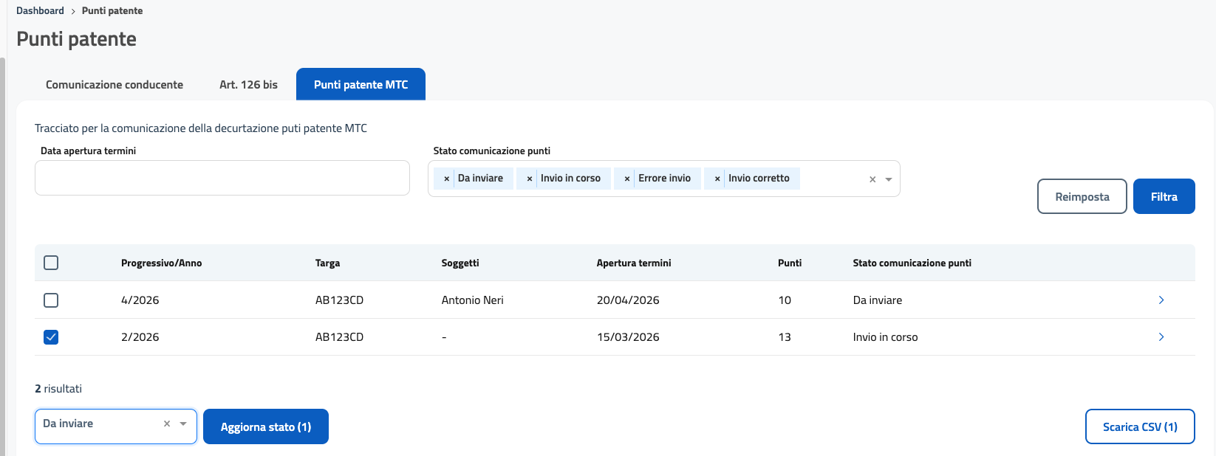The height and width of the screenshot is (456, 1216).
Task: Remove the 'Invio corretto' filter tag
Action: click(x=717, y=179)
